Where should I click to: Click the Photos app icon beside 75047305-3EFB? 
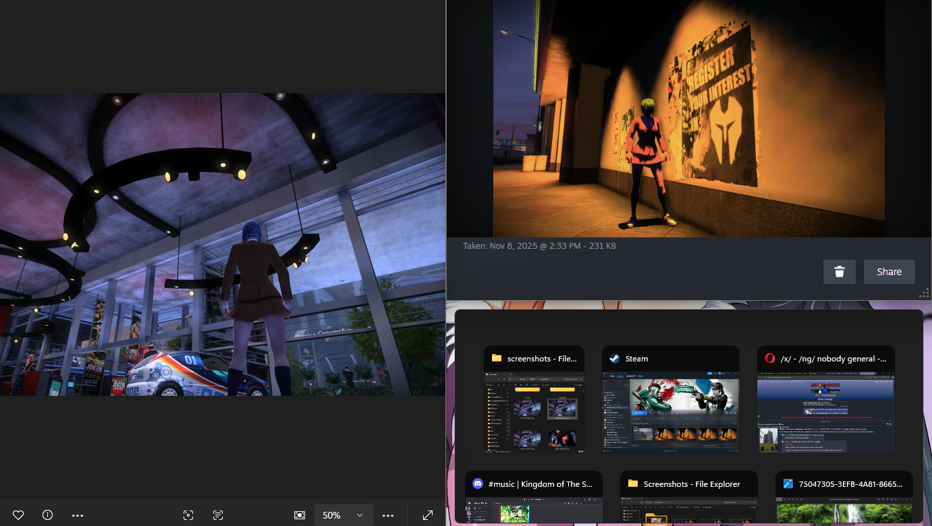788,484
